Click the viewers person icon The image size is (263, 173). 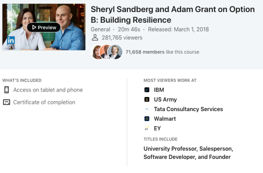coord(95,38)
